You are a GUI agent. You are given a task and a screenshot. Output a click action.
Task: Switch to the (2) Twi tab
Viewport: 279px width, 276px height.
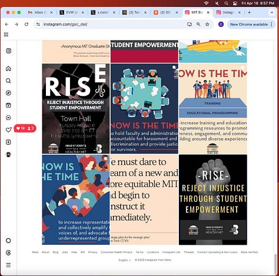click(x=135, y=12)
